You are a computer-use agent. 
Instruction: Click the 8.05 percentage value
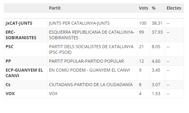tap(156, 47)
